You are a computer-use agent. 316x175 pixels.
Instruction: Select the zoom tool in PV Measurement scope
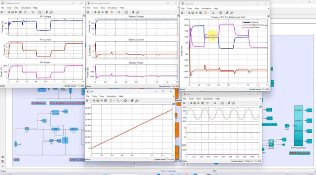pyautogui.click(x=33, y=12)
